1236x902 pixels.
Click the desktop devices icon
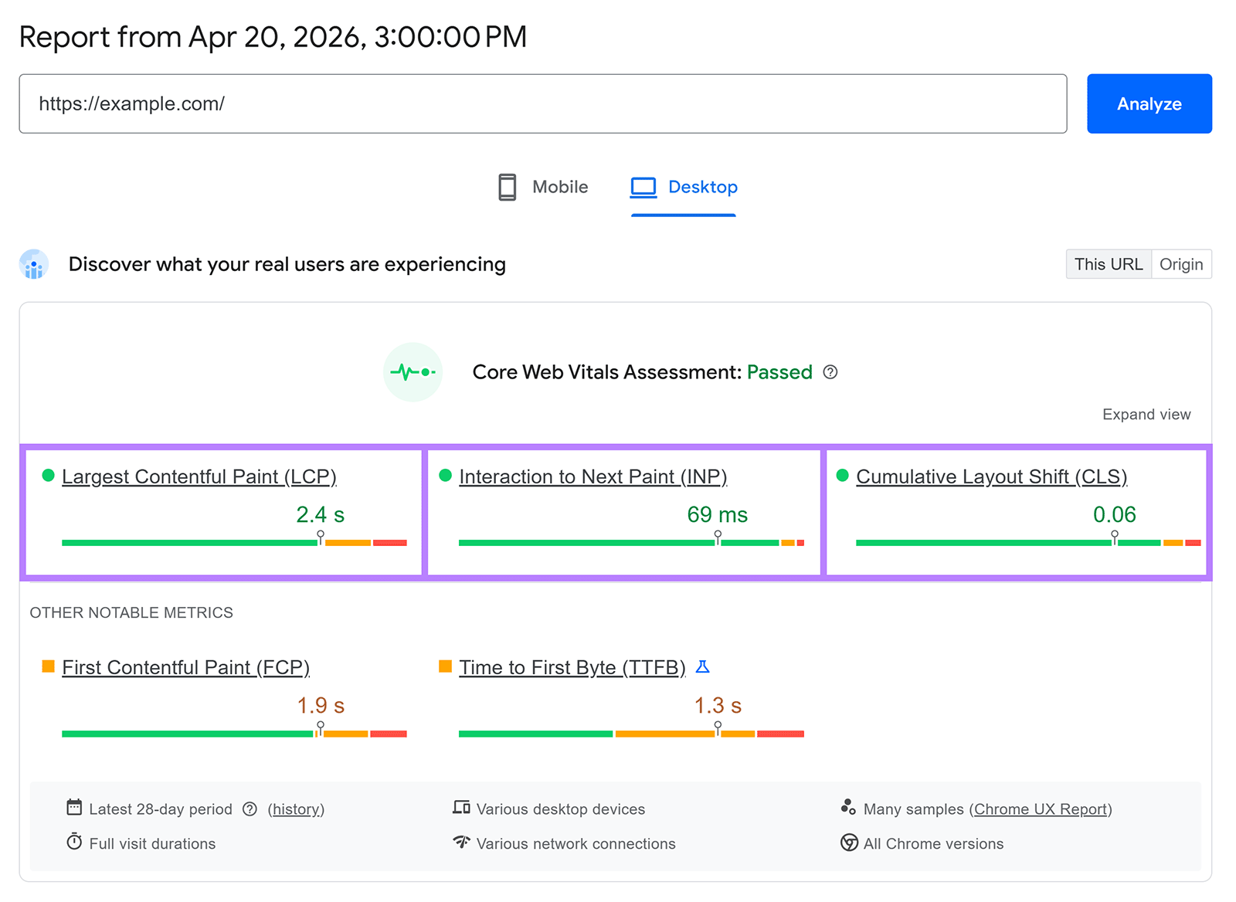(461, 808)
